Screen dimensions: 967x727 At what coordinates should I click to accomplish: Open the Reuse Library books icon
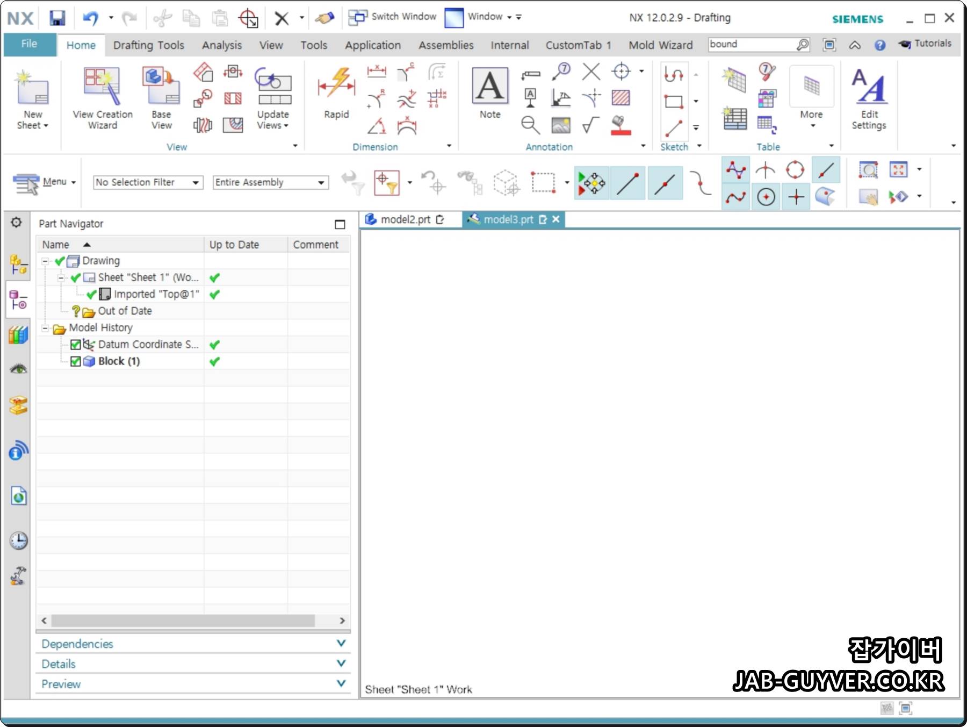[18, 335]
